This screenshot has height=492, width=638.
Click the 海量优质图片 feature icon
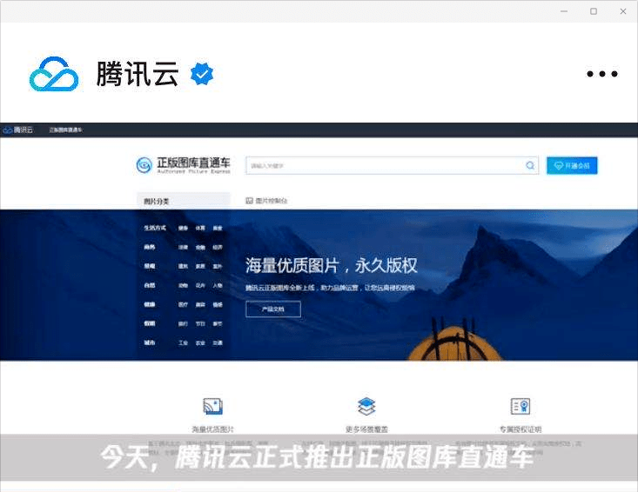[x=212, y=406]
